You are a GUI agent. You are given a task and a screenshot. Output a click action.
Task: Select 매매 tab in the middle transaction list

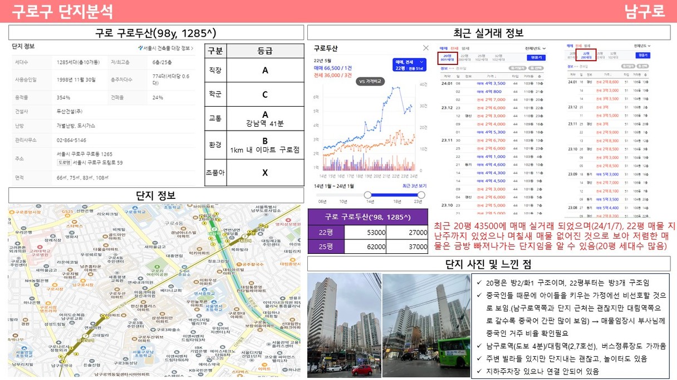(444, 48)
